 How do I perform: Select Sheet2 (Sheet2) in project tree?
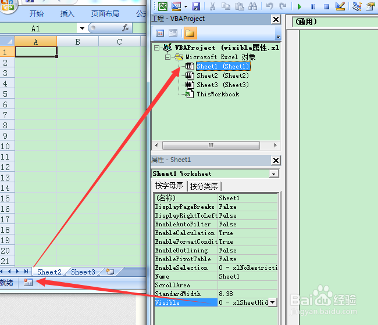click(223, 76)
